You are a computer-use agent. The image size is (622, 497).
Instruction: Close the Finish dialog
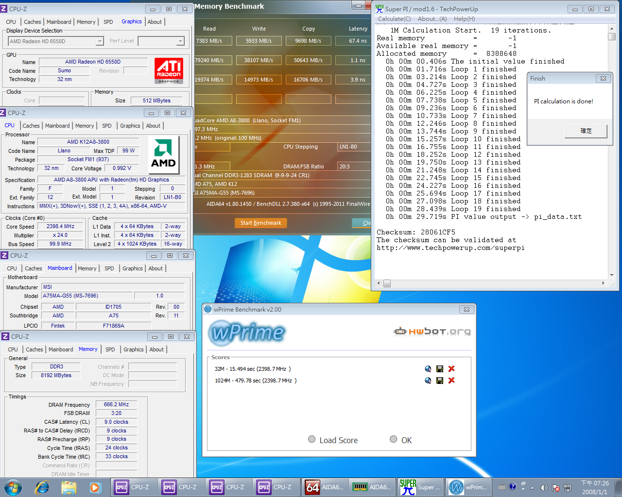(603, 78)
